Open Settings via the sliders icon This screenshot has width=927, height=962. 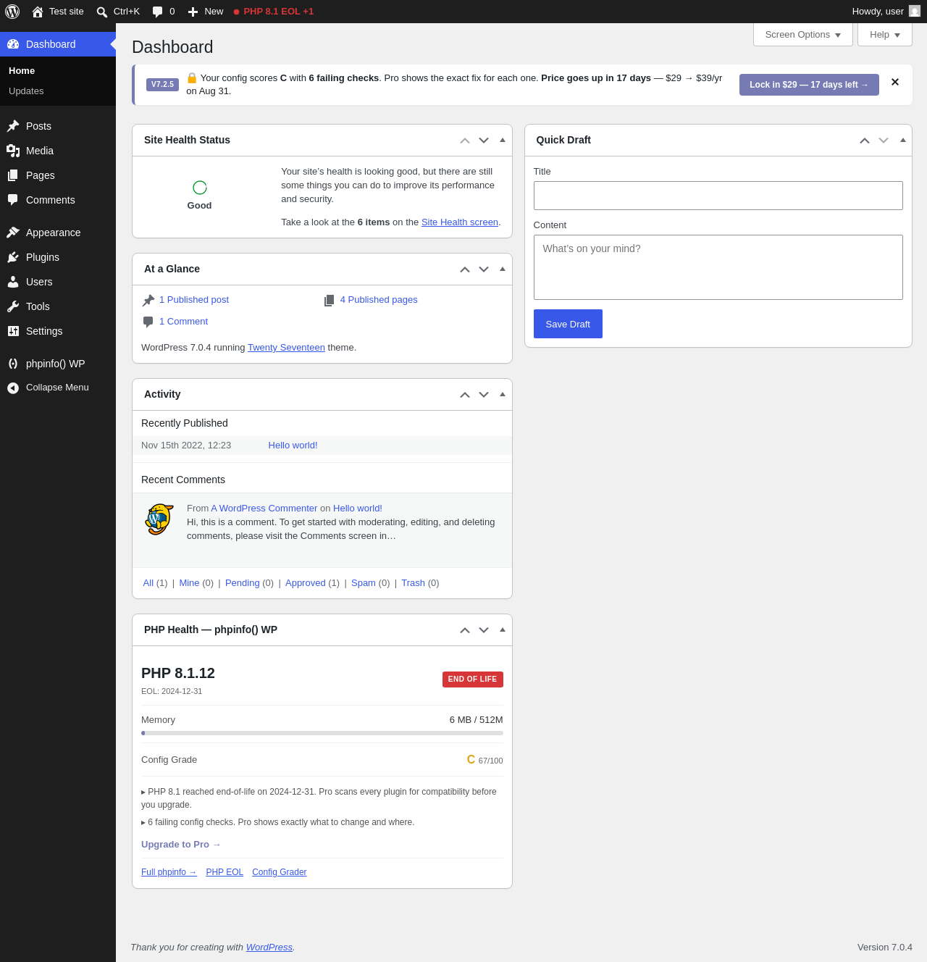(x=13, y=331)
